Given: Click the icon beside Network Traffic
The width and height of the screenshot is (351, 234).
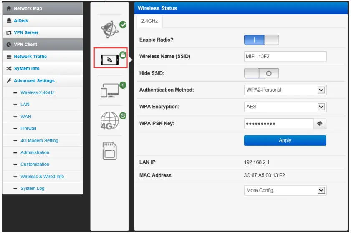Looking at the screenshot, I should tap(9, 57).
